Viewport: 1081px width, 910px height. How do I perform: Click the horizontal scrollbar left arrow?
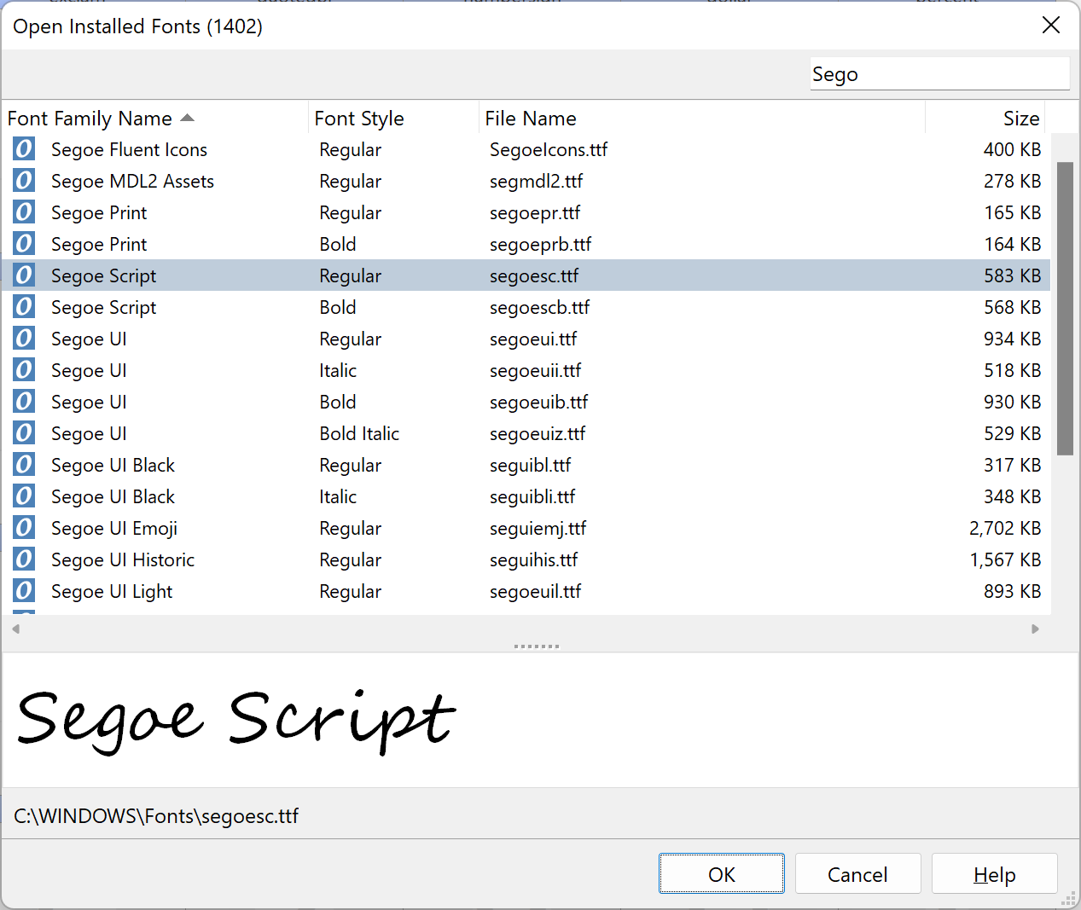15,629
